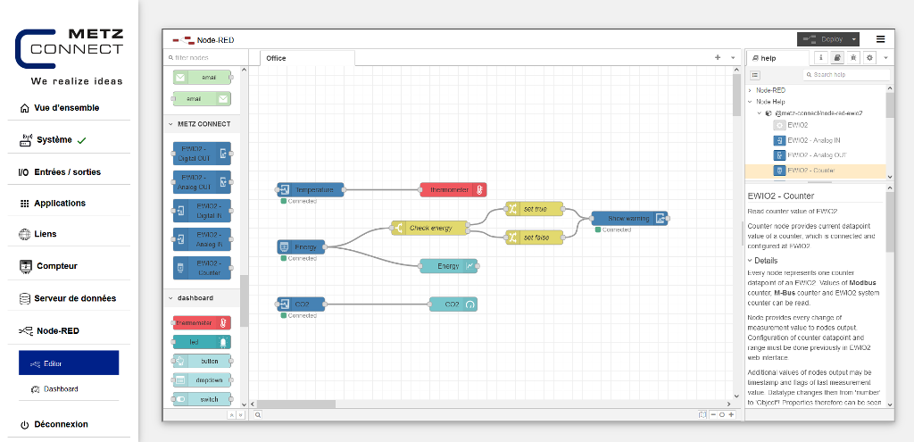Toggle the navigator view at canvas bottom
The width and height of the screenshot is (914, 442).
click(x=703, y=414)
